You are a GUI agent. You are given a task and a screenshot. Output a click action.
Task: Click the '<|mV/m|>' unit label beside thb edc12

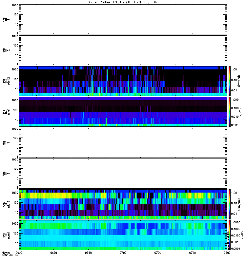pos(239,81)
